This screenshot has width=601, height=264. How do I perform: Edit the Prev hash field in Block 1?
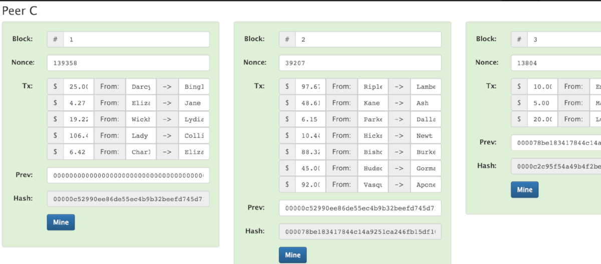click(128, 175)
